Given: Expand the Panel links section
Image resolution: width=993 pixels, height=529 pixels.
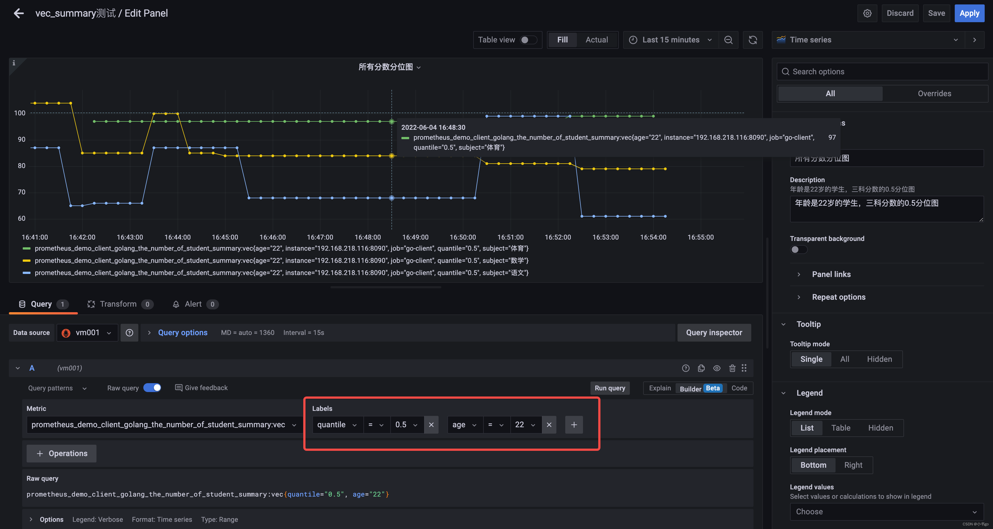Looking at the screenshot, I should (831, 274).
